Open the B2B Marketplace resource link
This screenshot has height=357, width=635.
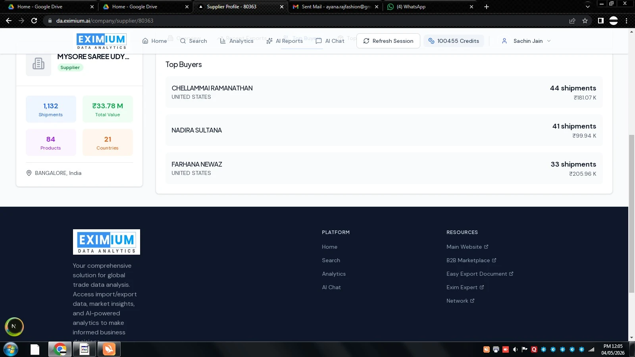click(x=471, y=260)
